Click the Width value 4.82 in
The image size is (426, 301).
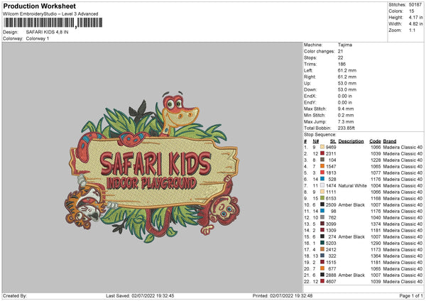click(415, 24)
